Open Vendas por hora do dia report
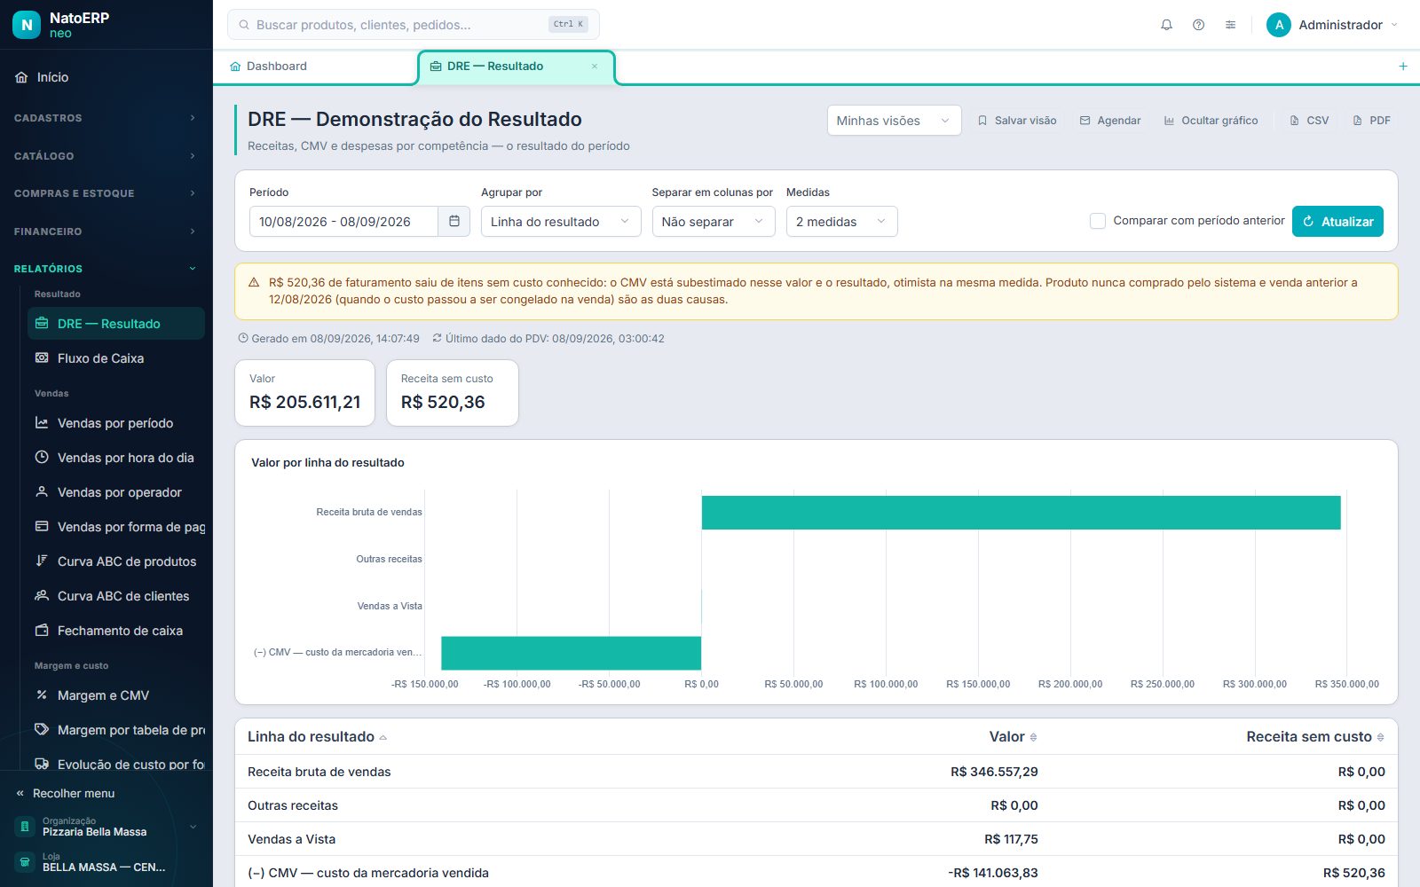Screen dimensions: 1420x887 click(x=116, y=458)
